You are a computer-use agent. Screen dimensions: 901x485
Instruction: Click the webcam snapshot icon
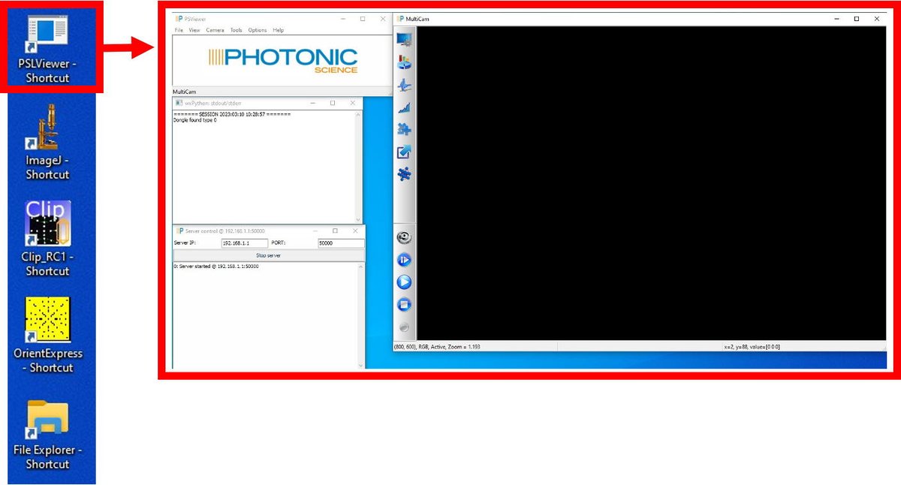[404, 238]
